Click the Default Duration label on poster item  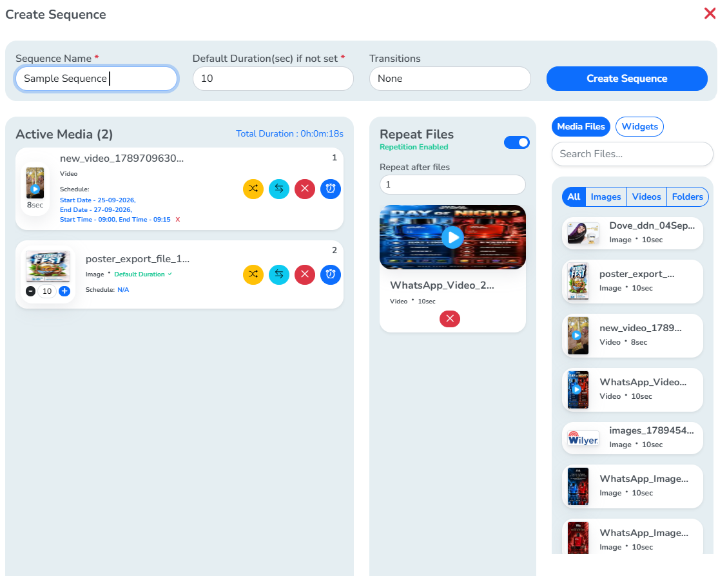tap(139, 274)
